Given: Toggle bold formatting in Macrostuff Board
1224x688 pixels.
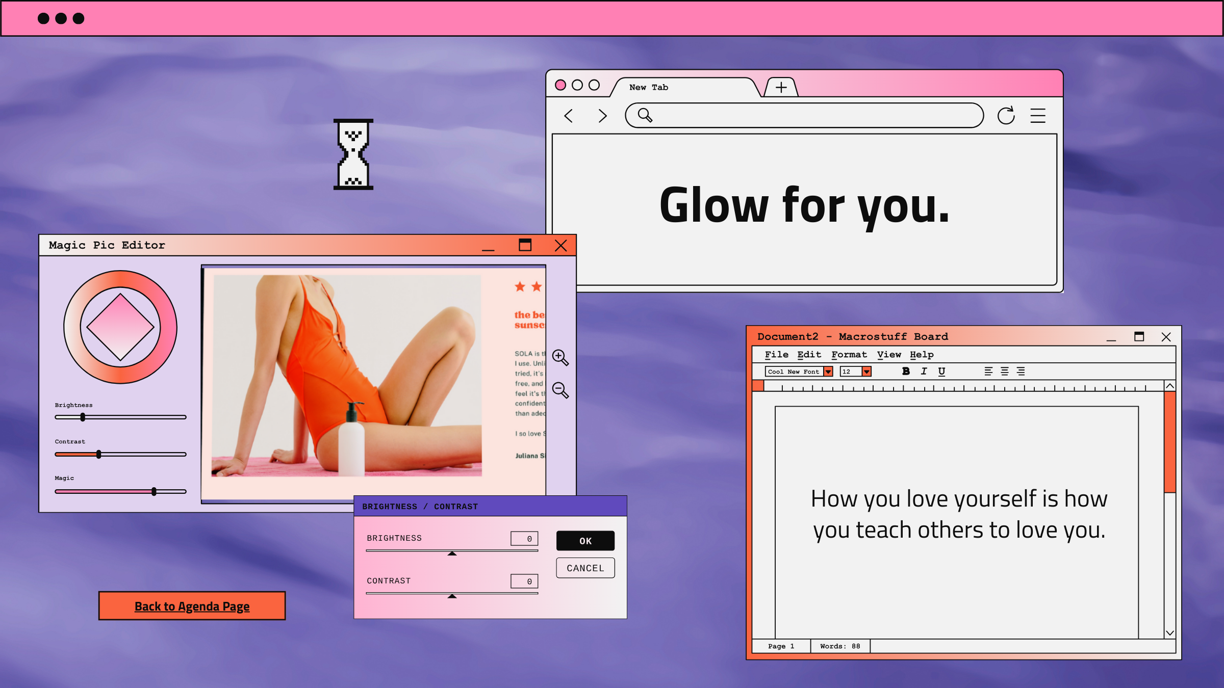Looking at the screenshot, I should coord(906,372).
